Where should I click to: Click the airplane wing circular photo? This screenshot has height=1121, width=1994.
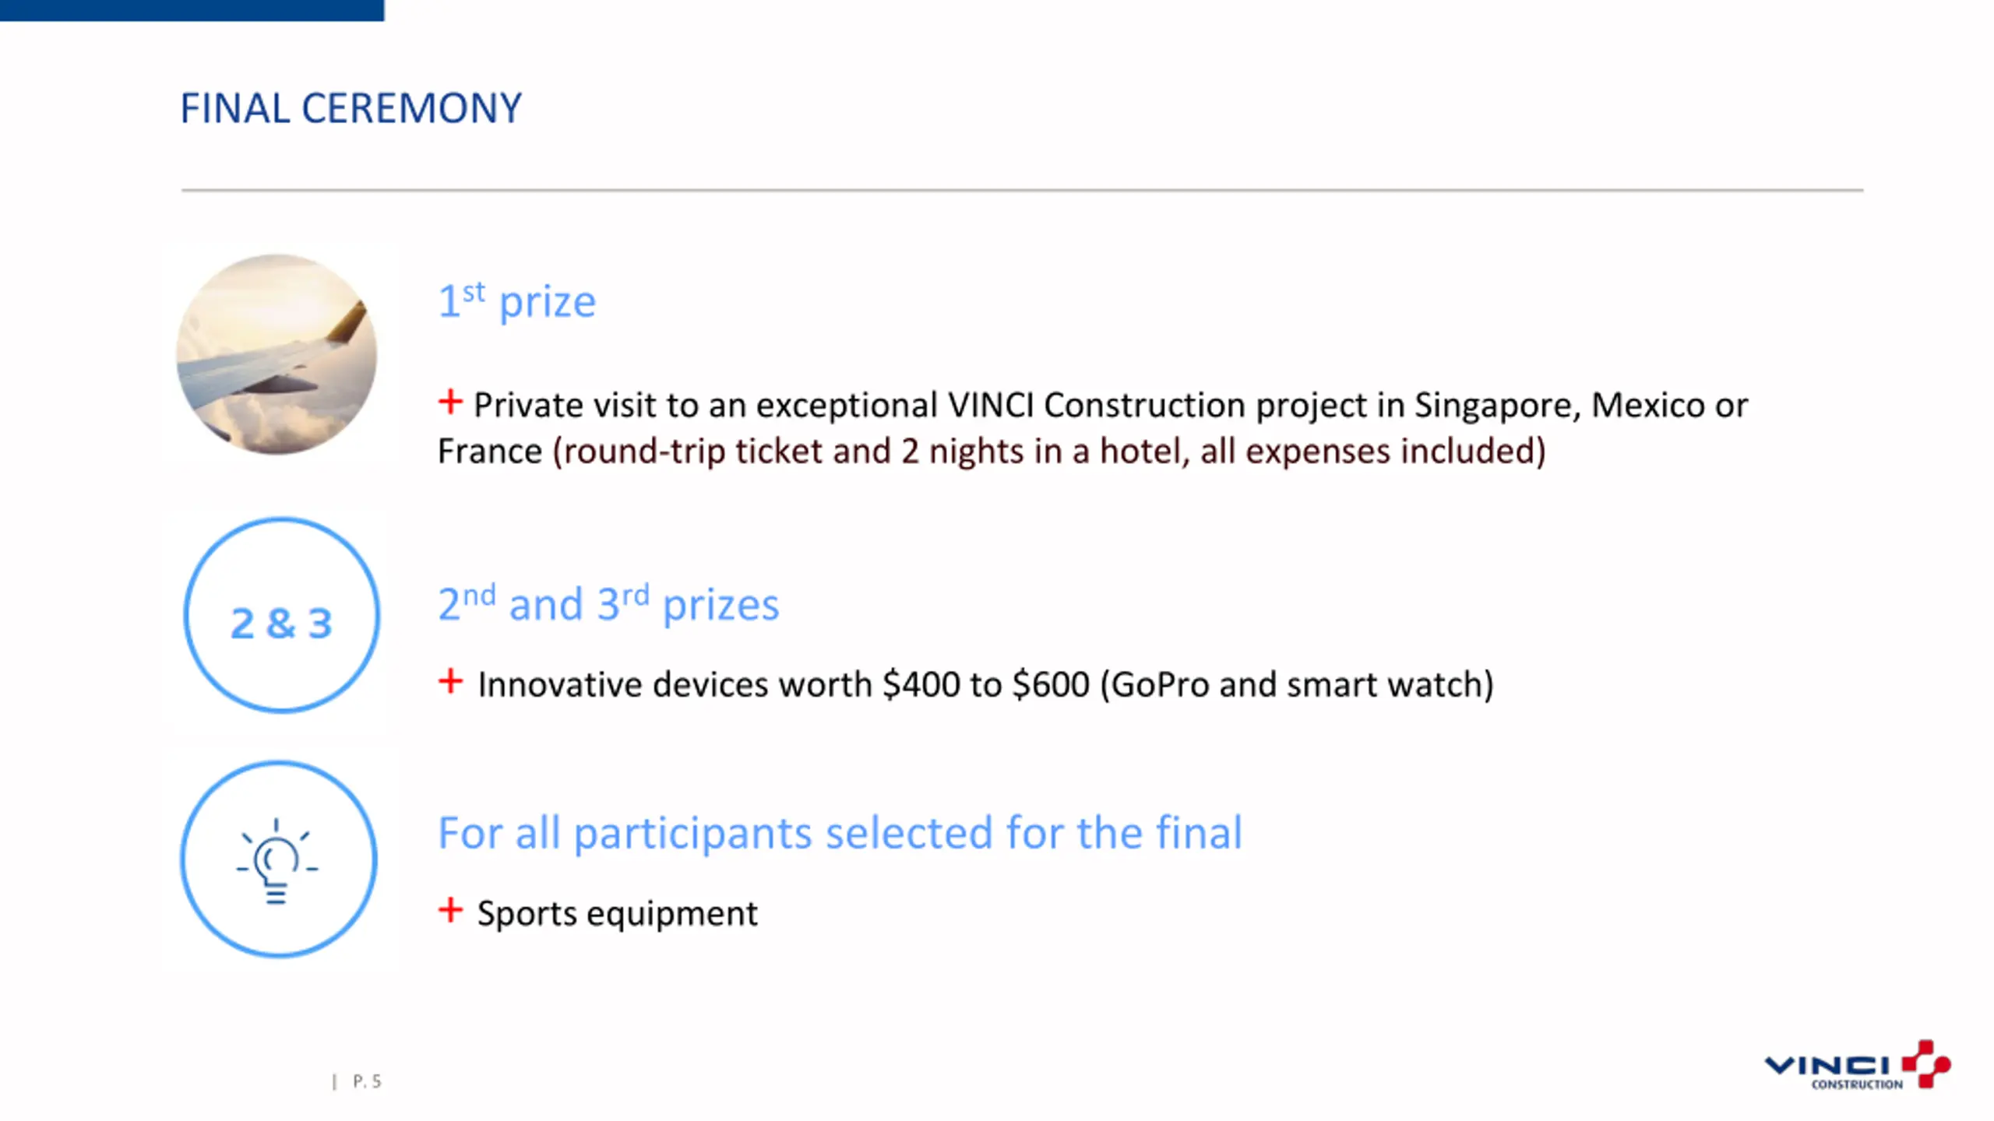click(x=277, y=355)
